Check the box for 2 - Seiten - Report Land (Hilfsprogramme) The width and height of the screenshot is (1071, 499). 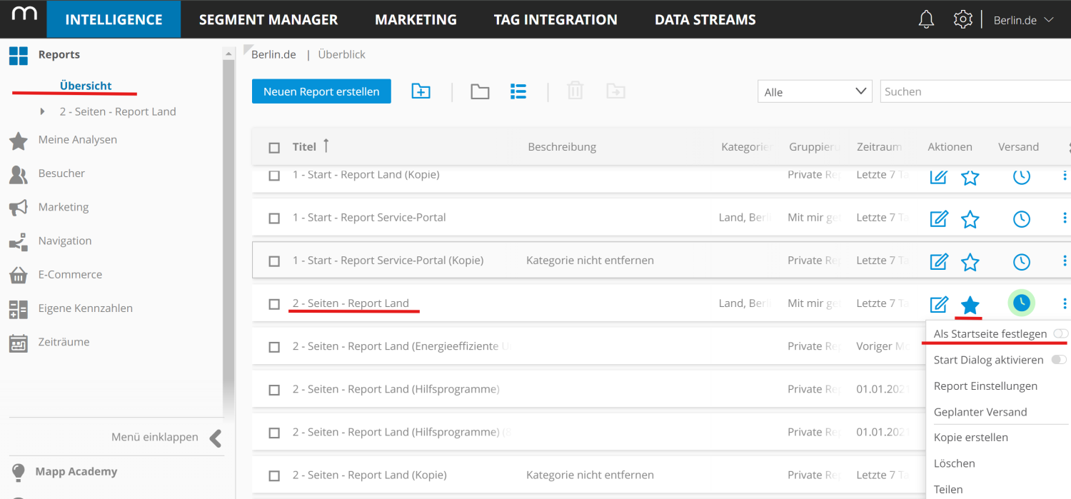tap(274, 390)
